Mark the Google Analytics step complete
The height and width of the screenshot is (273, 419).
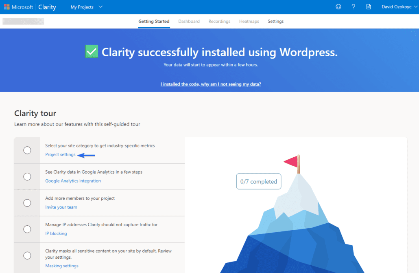[27, 177]
